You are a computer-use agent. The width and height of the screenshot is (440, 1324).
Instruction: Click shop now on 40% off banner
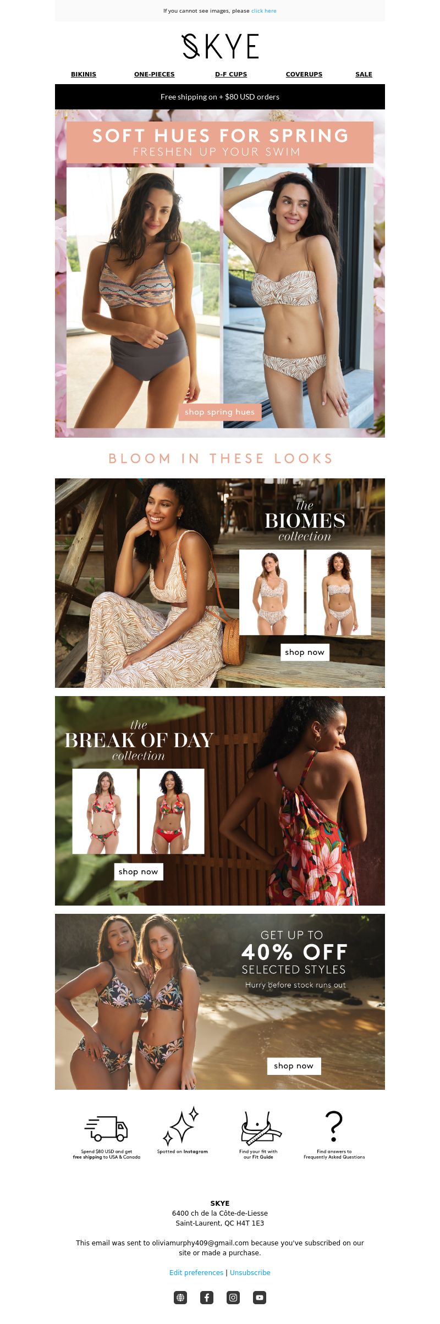coord(294,1066)
